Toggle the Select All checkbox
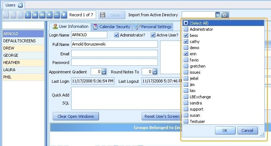Viewport: 271px width, 146px height. [186, 23]
